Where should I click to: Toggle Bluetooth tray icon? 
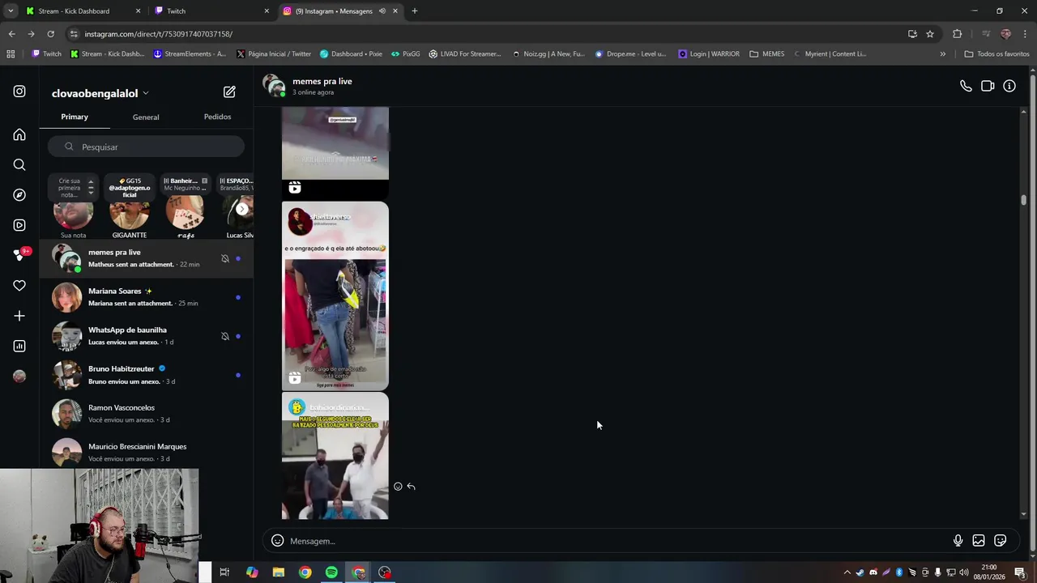pos(899,572)
